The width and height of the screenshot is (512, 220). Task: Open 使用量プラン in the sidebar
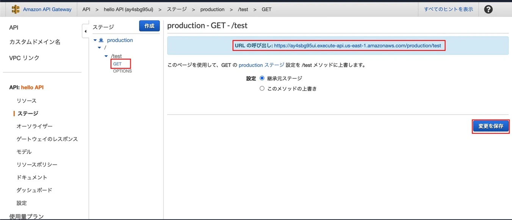(x=27, y=217)
